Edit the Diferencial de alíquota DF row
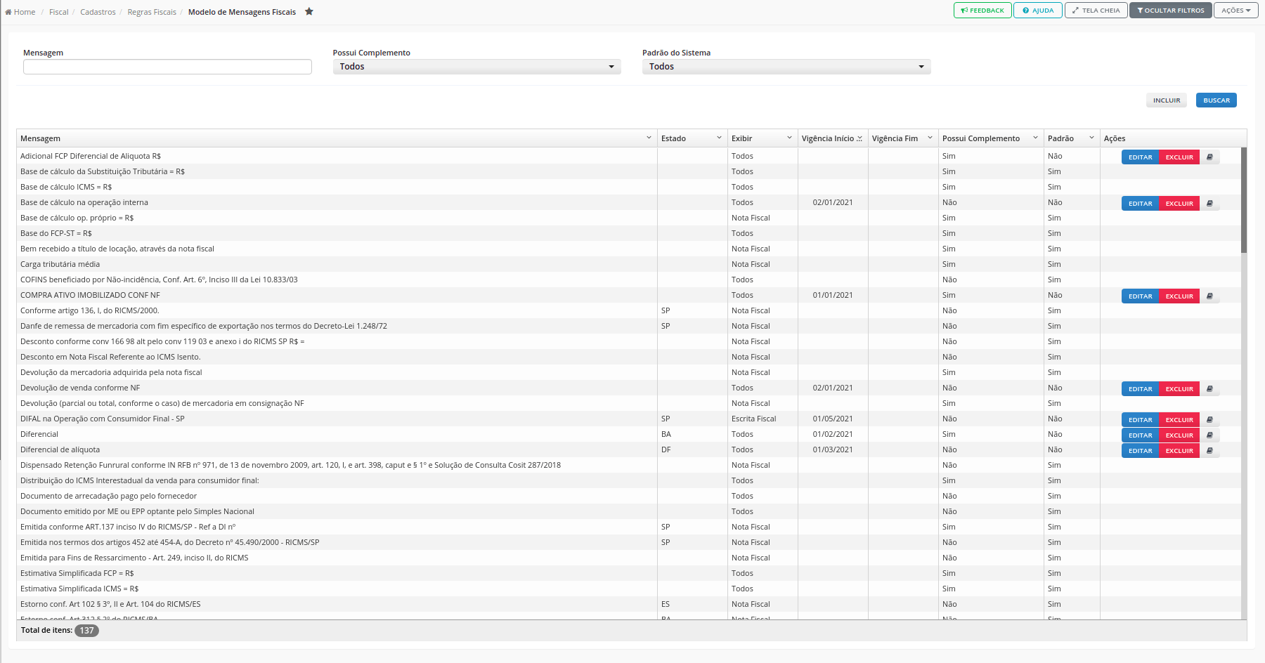Image resolution: width=1265 pixels, height=663 pixels. 1140,451
